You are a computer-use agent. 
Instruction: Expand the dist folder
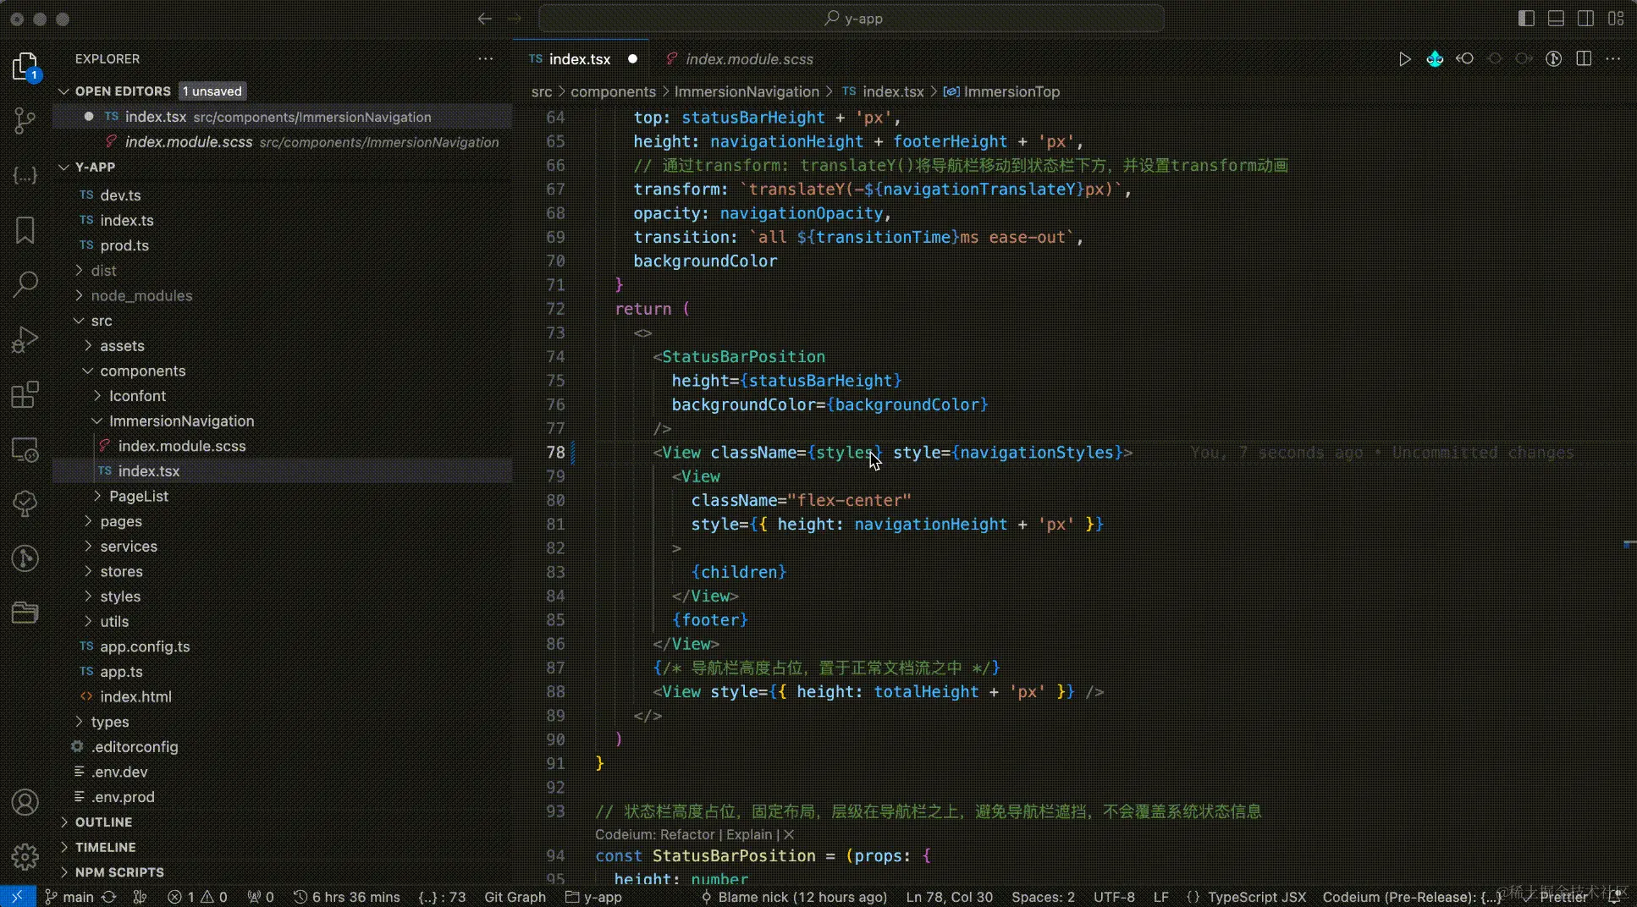click(x=80, y=271)
